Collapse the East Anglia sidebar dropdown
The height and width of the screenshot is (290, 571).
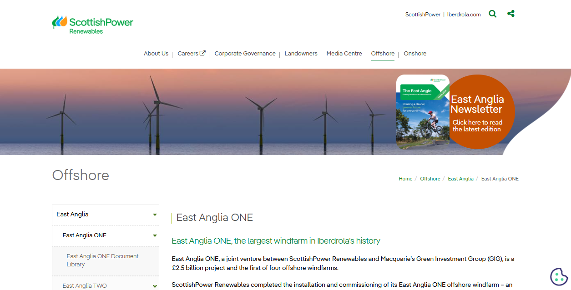155,214
